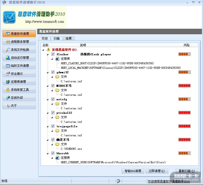Click the blue checkmark application logo
Image resolution: width=203 pixels, height=185 pixels.
9,17
